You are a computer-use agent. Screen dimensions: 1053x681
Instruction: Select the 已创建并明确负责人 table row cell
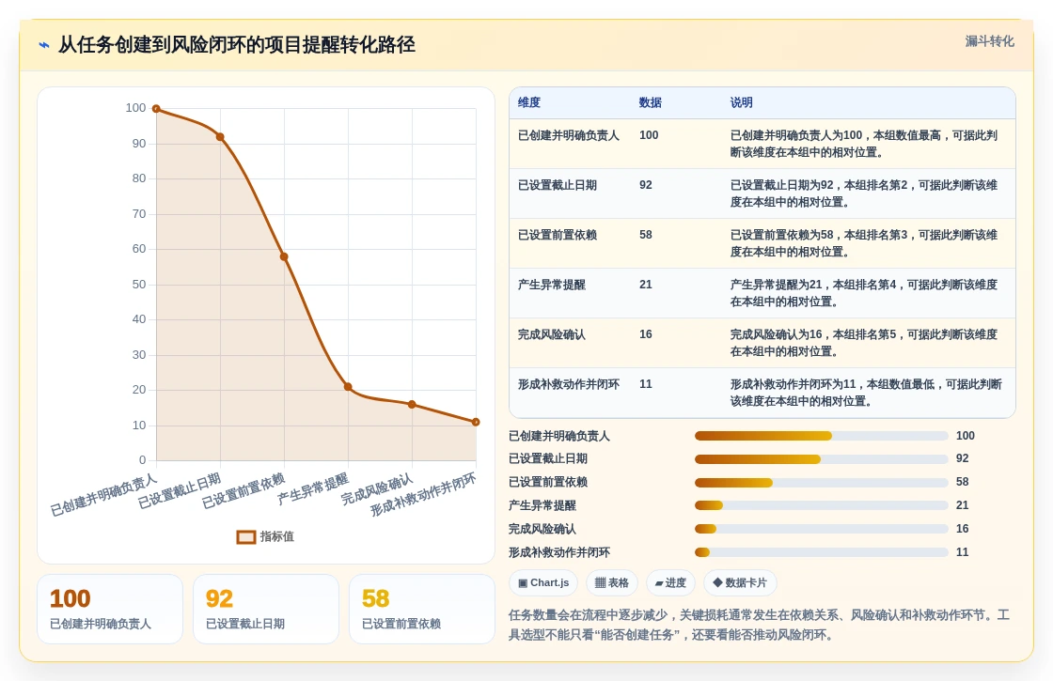point(568,135)
